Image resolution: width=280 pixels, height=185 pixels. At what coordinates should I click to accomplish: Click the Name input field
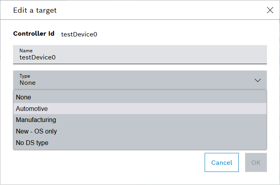140,55
